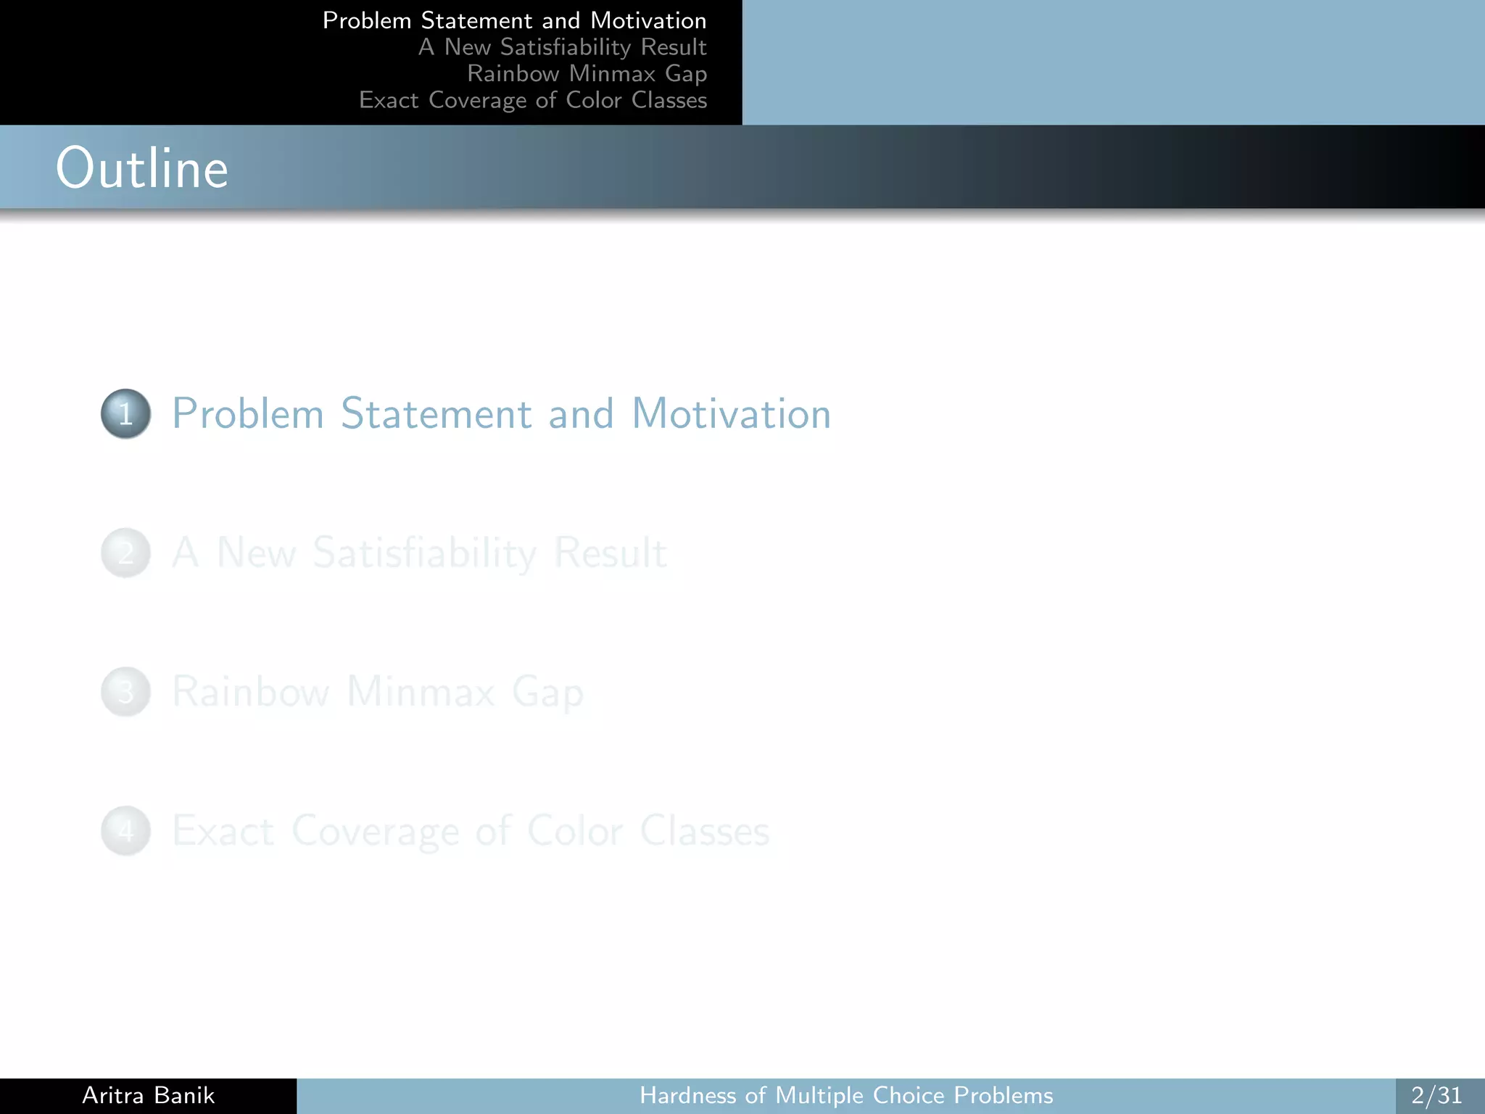Image resolution: width=1485 pixels, height=1114 pixels.
Task: Click the faded number 4 bullet icon
Action: pyautogui.click(x=125, y=831)
